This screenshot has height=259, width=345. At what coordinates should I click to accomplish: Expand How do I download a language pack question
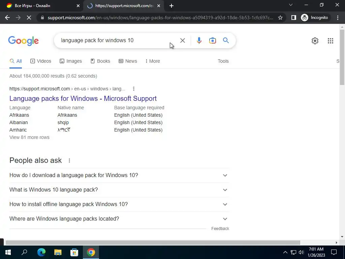(x=119, y=175)
